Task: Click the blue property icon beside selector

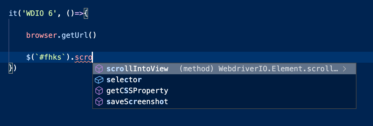Action: point(99,80)
